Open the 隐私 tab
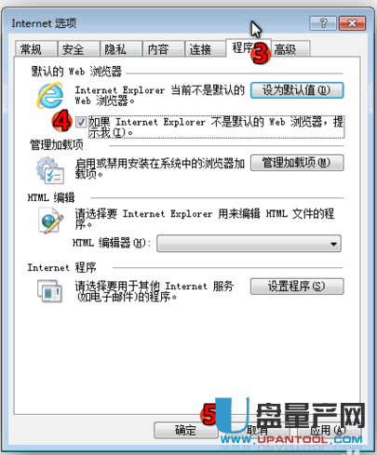Image resolution: width=377 pixels, height=455 pixels. coord(121,49)
